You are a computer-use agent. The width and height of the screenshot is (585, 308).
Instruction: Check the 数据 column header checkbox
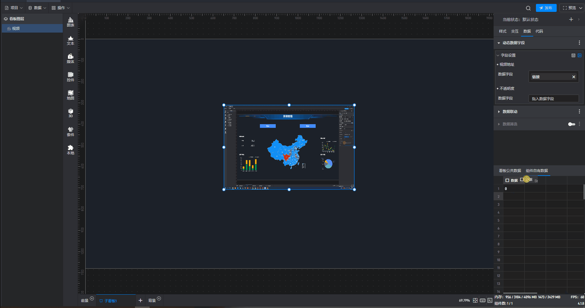pyautogui.click(x=507, y=180)
